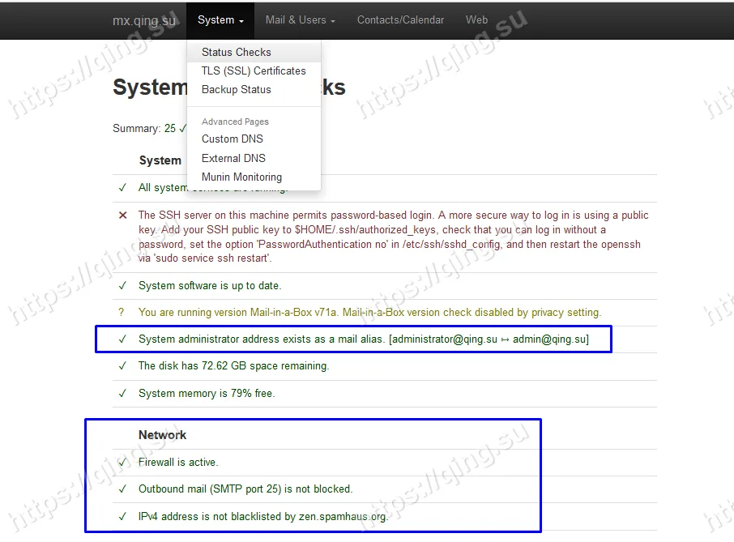Click 'IPv4 address is not blacklisted by zen.spamhaus.org.'

[263, 517]
